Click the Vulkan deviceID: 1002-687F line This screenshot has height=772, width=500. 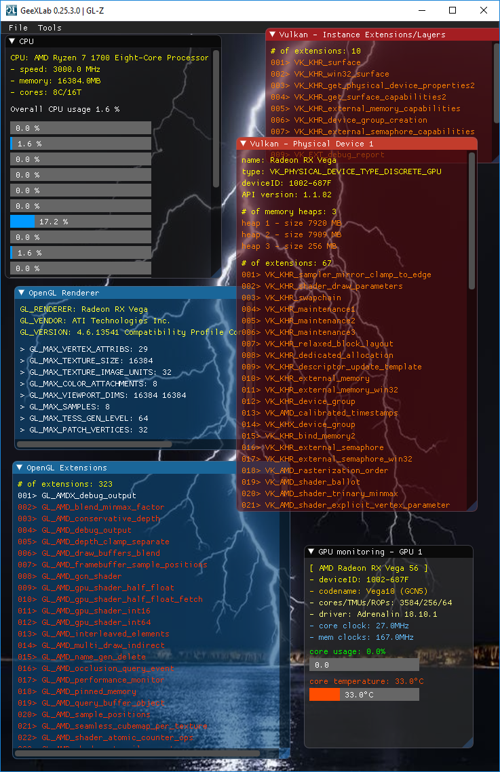click(x=287, y=183)
